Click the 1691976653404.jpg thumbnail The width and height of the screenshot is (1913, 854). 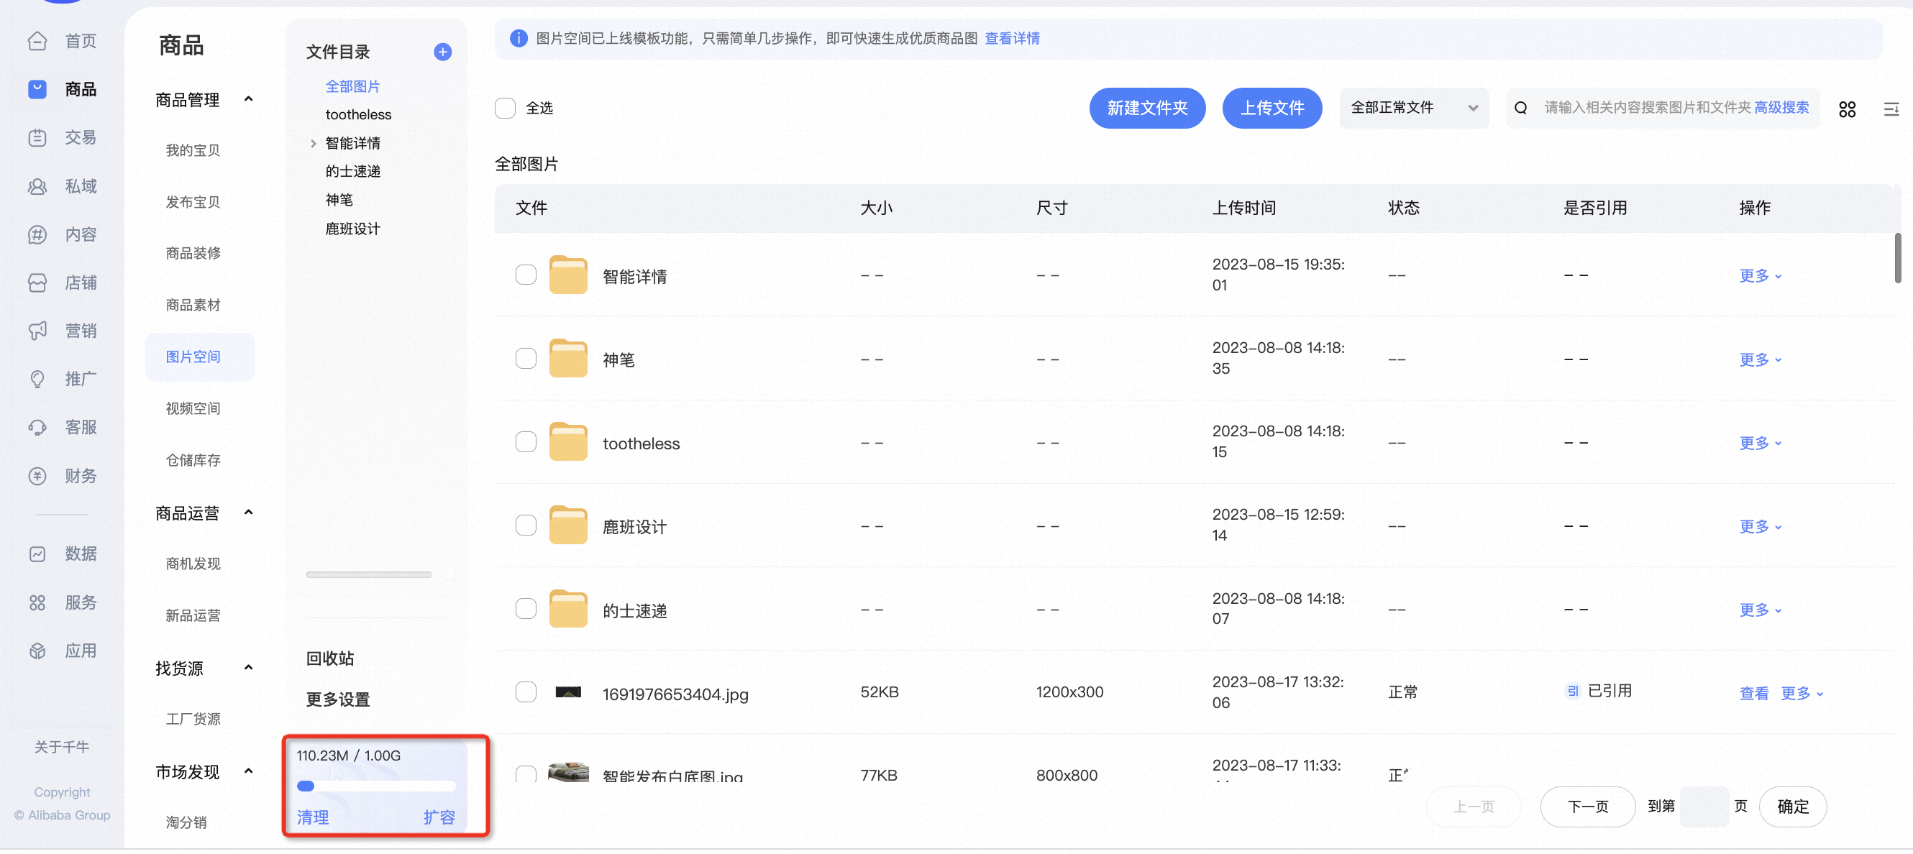[x=568, y=692]
